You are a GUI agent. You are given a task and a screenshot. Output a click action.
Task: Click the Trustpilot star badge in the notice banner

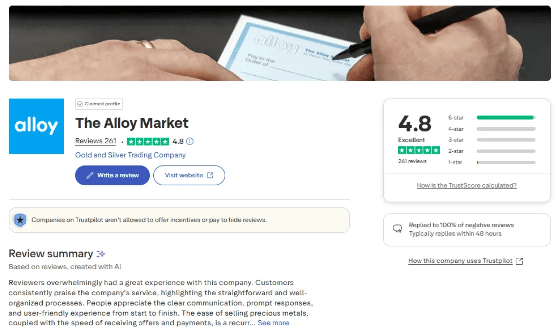19,220
